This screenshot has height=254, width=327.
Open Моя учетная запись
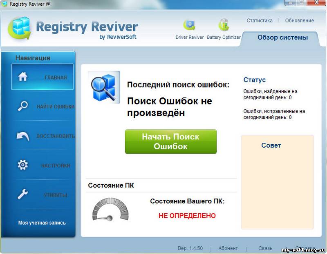[42, 223]
